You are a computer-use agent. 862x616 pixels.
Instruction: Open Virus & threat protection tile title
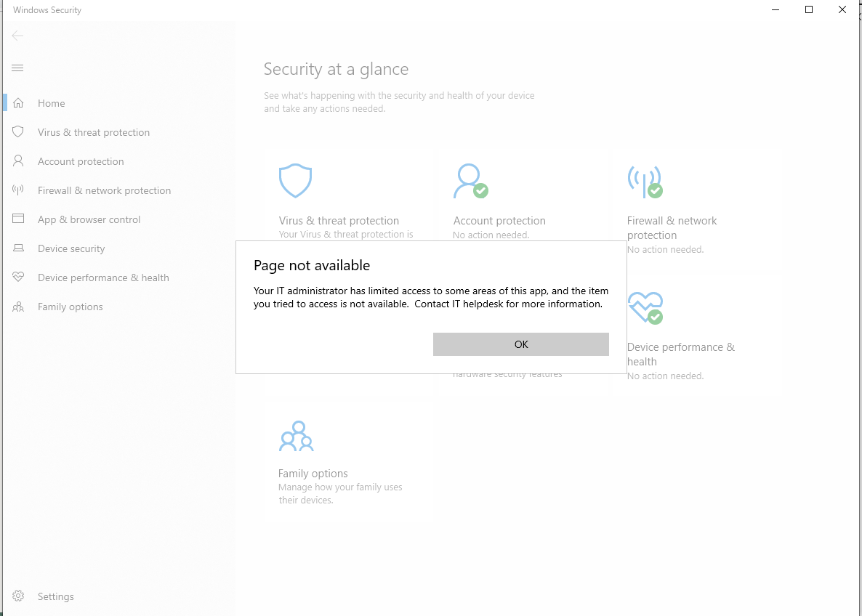coord(339,221)
